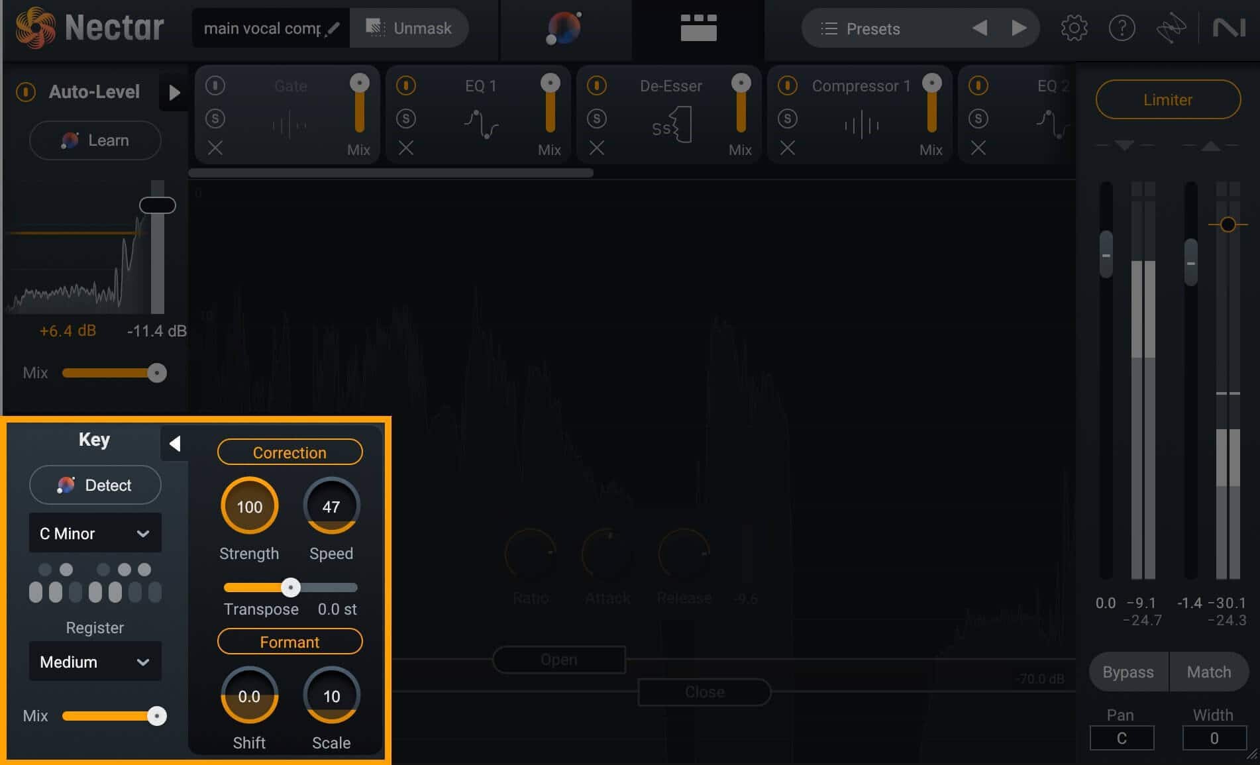Click the Bypass button
1260x765 pixels.
pyautogui.click(x=1128, y=672)
